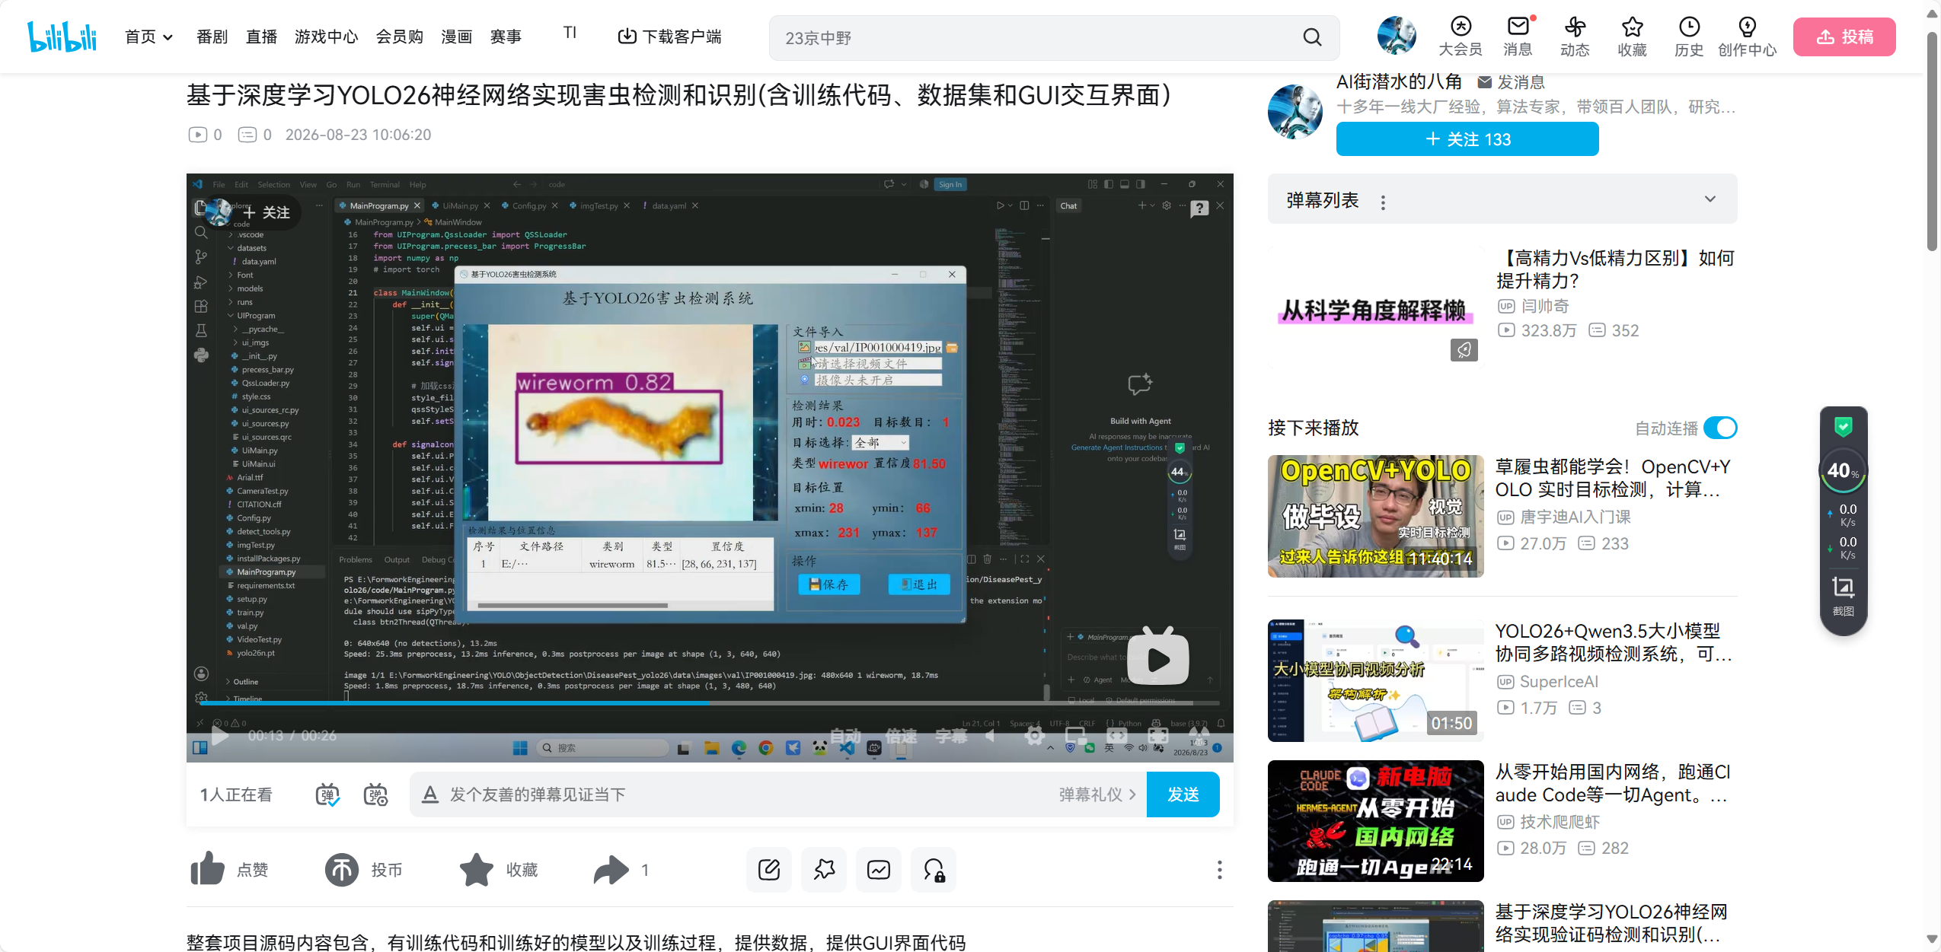
Task: Click the user avatar in the header
Action: [x=1397, y=35]
